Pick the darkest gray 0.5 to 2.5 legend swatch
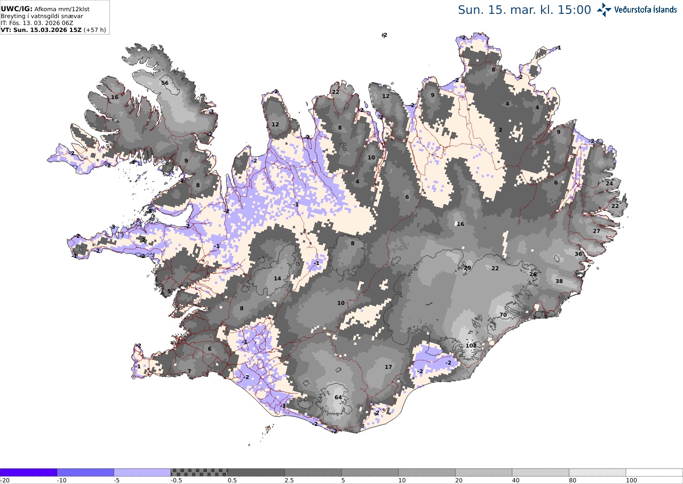This screenshot has width=683, height=484. click(256, 472)
